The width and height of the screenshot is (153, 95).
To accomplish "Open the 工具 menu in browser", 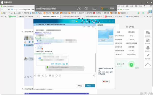I will pyautogui.click(x=136, y=6).
